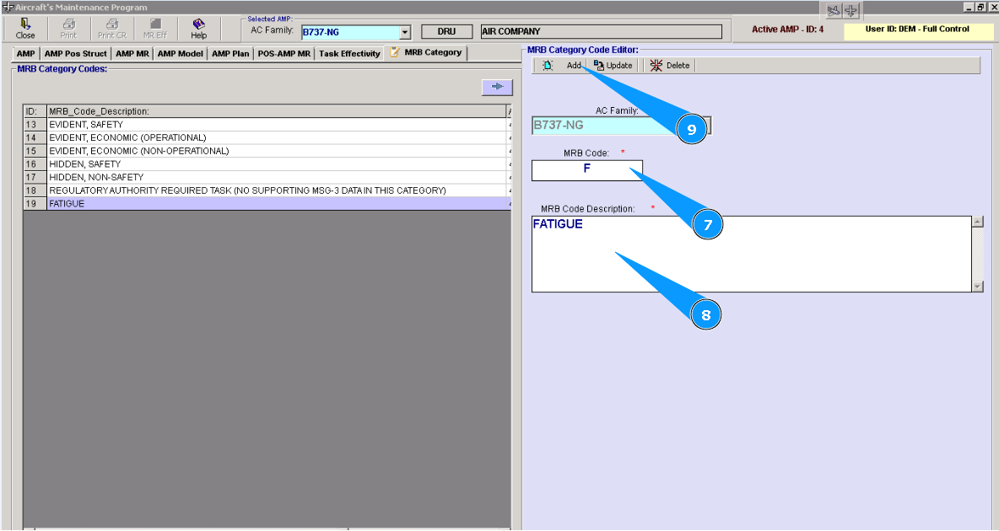Screen dimensions: 999x531
Task: Click the User ID DEM Full Control label
Action: pyautogui.click(x=917, y=29)
